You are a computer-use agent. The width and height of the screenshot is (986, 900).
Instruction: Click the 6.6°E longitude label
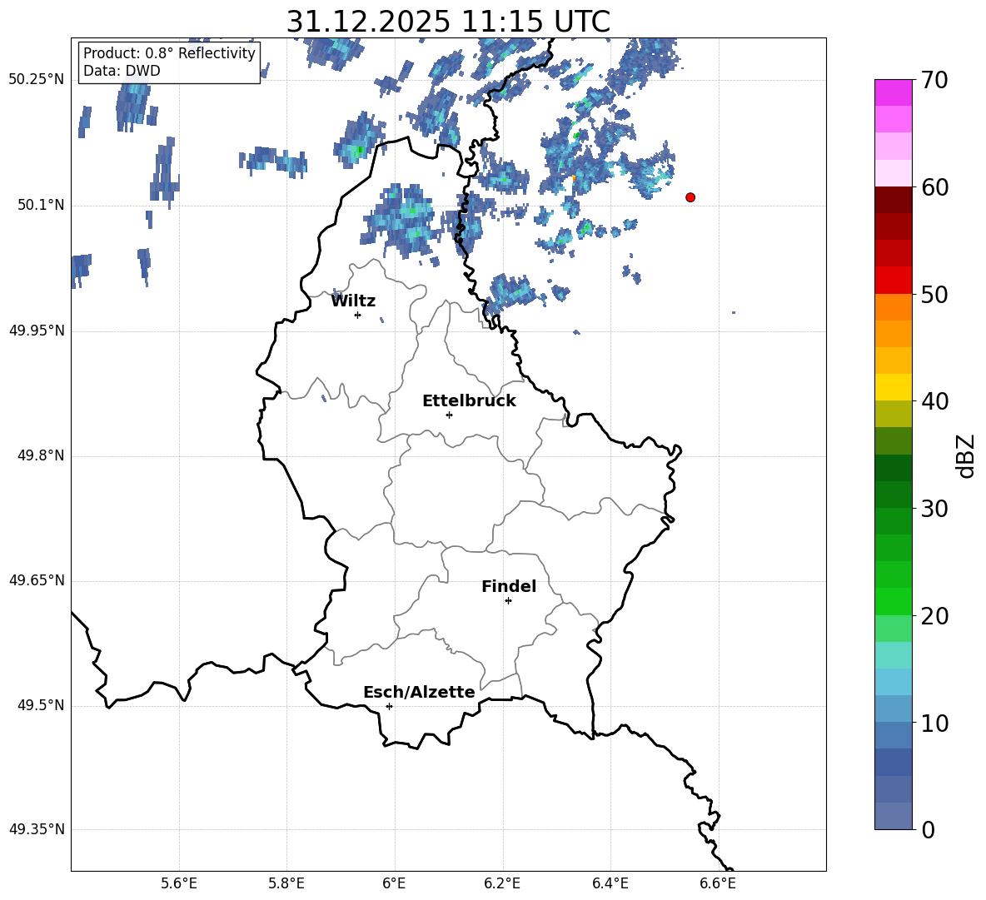[x=718, y=883]
